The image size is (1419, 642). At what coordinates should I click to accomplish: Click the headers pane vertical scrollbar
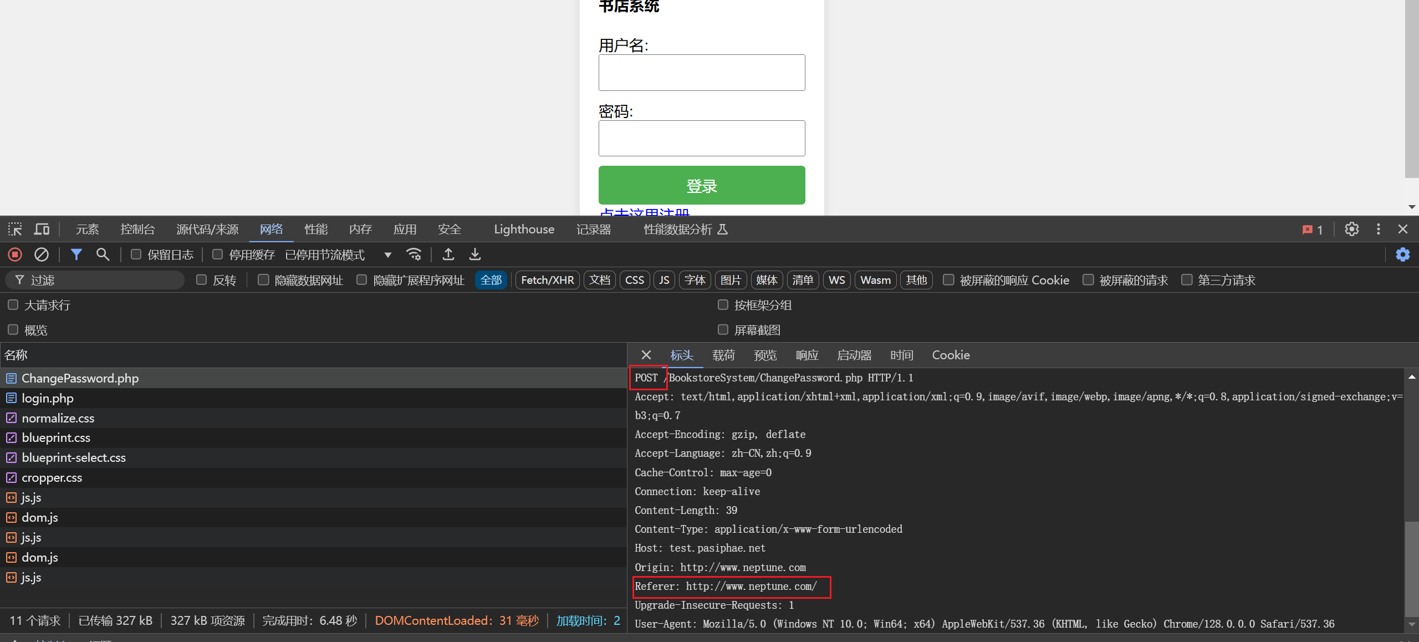[1411, 568]
